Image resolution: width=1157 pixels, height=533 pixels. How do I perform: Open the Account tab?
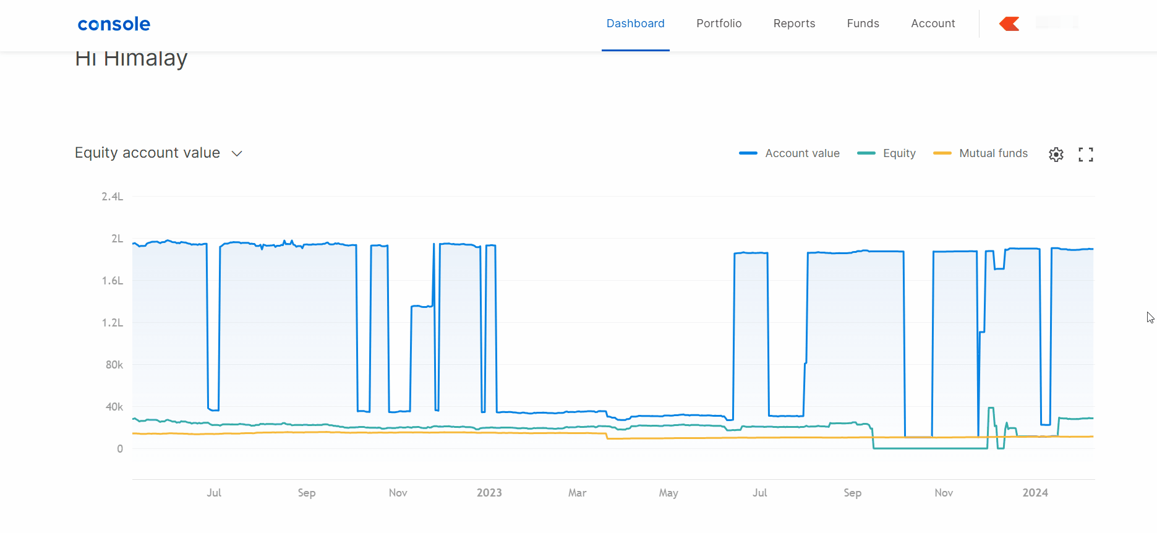[933, 23]
